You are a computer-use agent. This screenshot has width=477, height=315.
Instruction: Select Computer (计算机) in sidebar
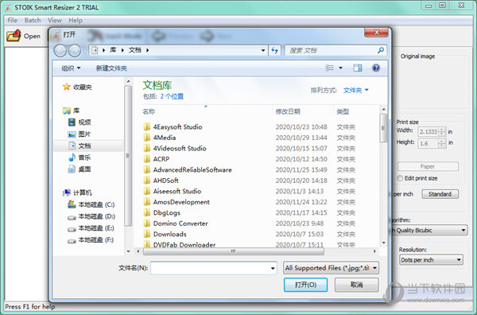click(77, 192)
